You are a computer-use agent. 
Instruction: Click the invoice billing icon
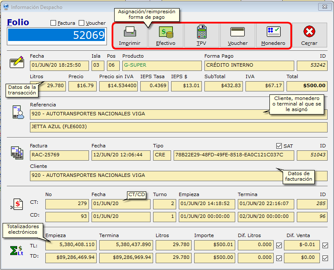(17, 153)
